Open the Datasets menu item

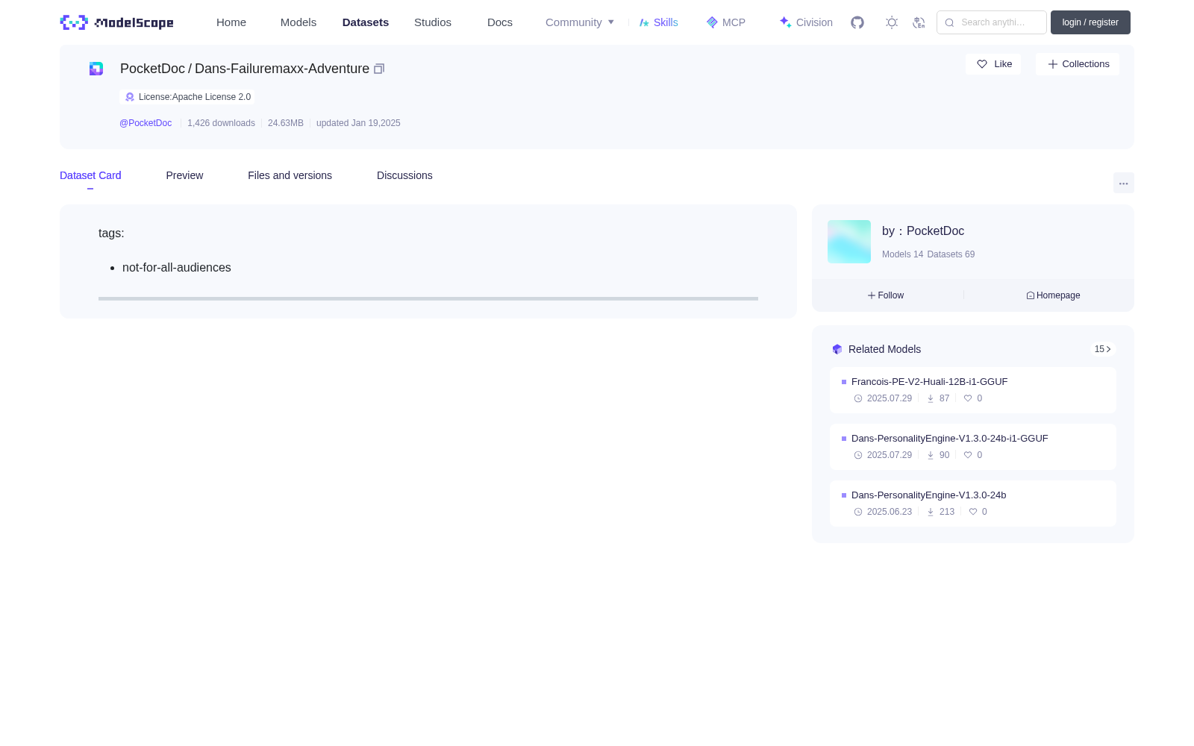click(366, 22)
